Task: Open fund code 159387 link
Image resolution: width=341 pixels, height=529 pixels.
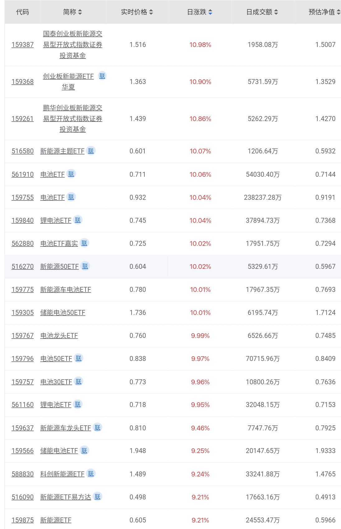Action: point(22,45)
